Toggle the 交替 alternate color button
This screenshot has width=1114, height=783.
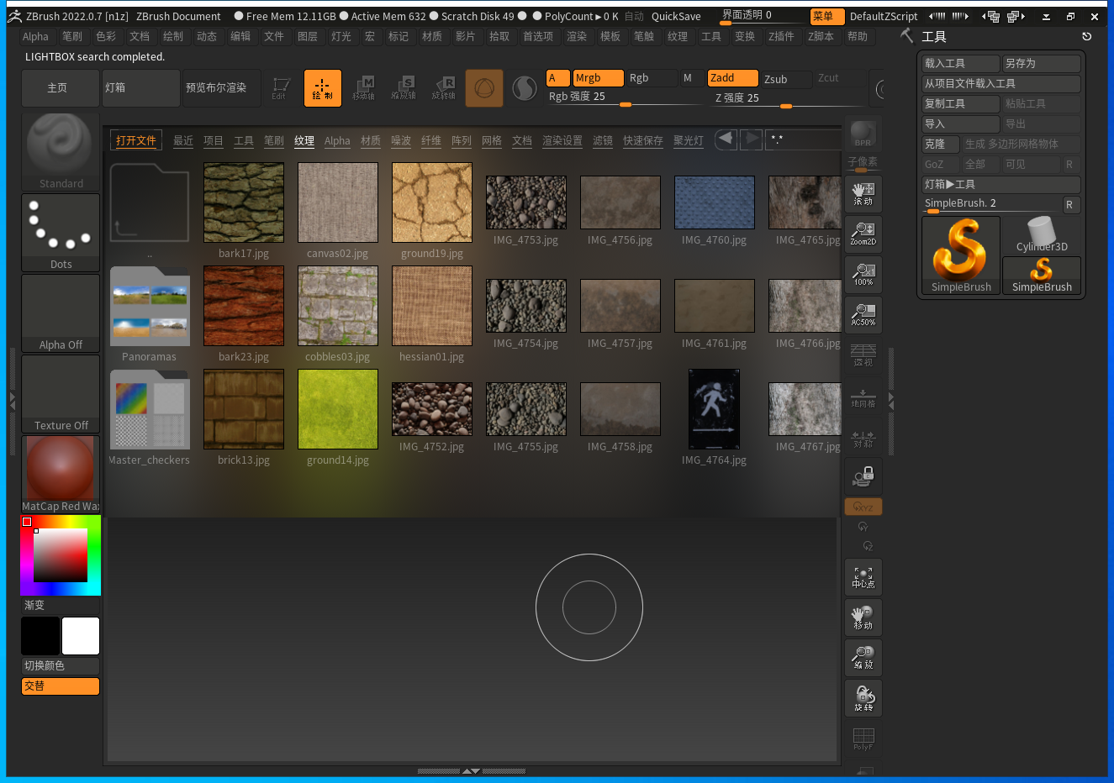click(x=61, y=686)
